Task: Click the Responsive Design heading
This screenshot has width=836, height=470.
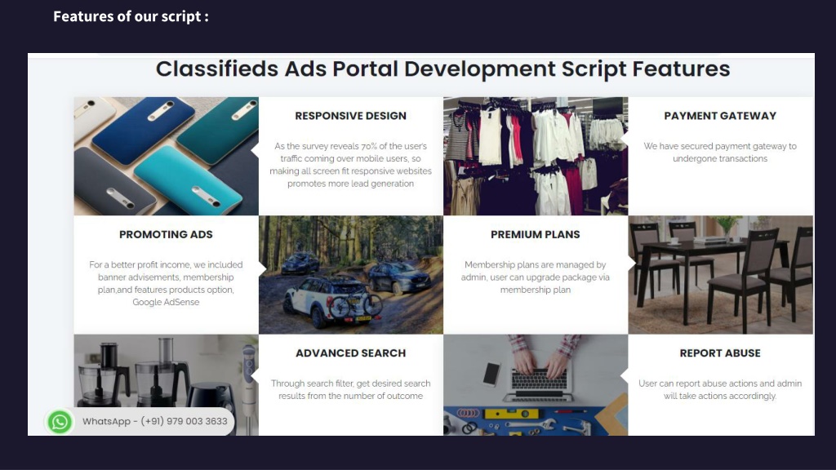Action: 350,116
